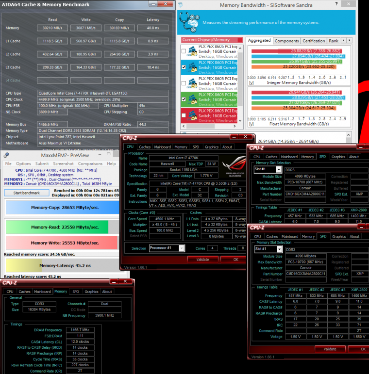Click the Memory-Copy 28653 MByte/sec result bar
This screenshot has width=369, height=374.
coord(63,208)
